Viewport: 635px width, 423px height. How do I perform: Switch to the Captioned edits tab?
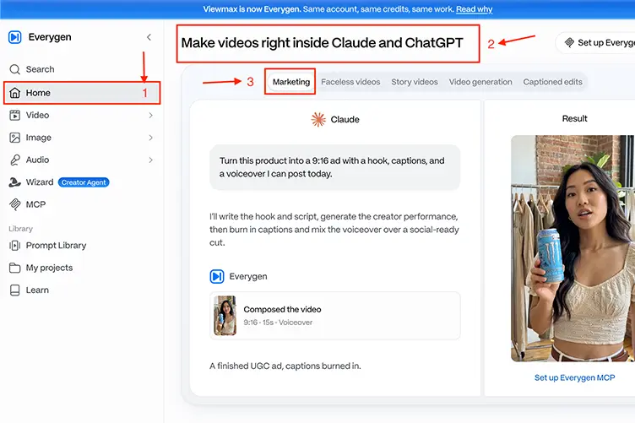pyautogui.click(x=553, y=82)
